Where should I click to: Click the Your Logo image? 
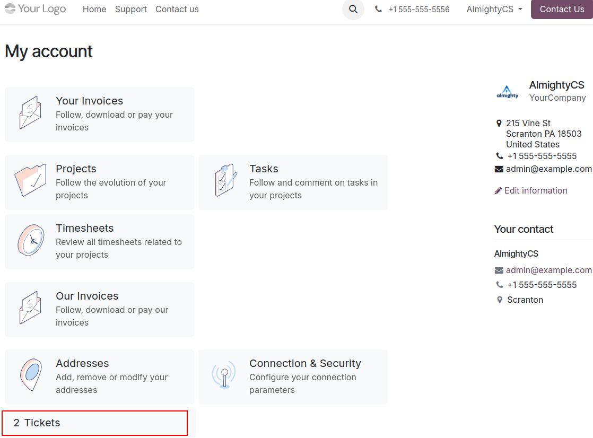pyautogui.click(x=36, y=9)
